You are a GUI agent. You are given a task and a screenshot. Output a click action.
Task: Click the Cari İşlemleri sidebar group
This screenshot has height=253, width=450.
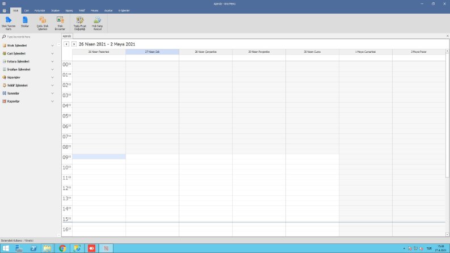(x=28, y=54)
